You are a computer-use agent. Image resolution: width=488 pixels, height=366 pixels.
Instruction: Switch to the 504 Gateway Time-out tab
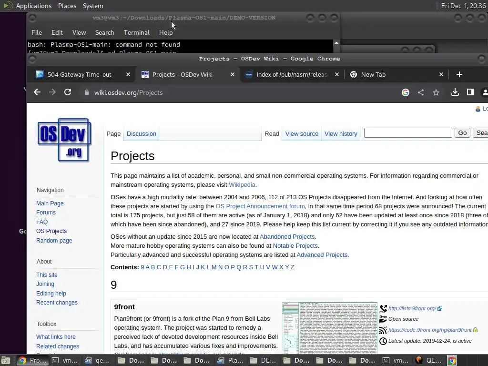[x=80, y=74]
